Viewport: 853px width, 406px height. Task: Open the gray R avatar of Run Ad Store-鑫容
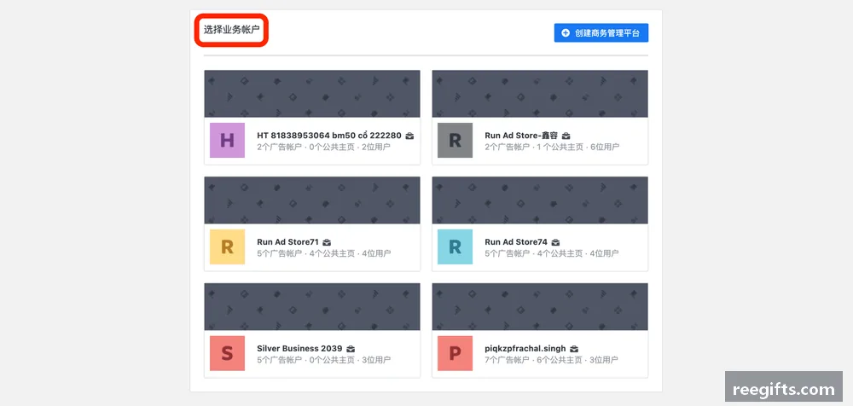[455, 141]
